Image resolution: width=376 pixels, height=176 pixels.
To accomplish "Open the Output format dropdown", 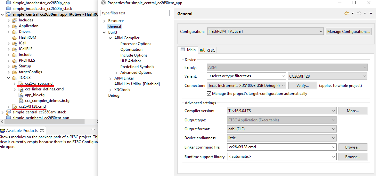I will pyautogui.click(x=333, y=129).
